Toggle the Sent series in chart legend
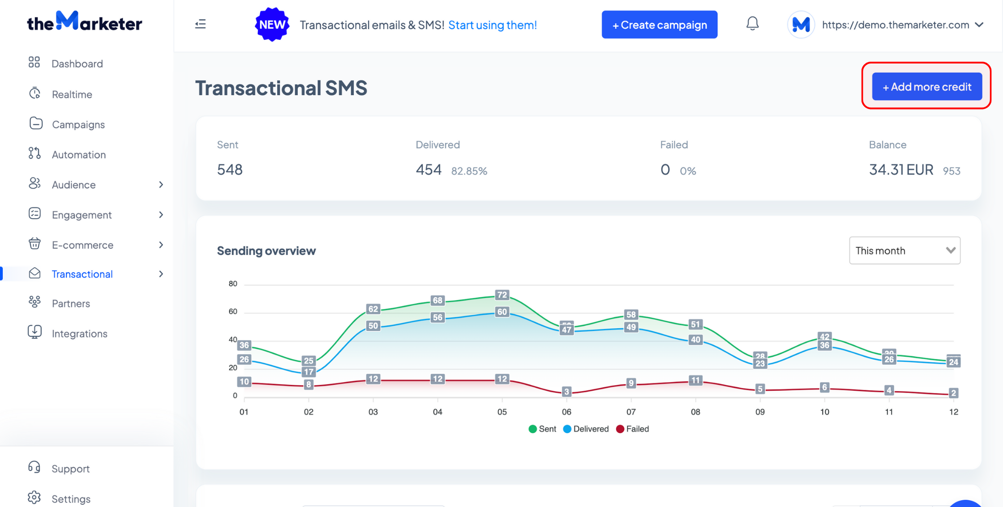The image size is (1003, 507). [x=542, y=429]
